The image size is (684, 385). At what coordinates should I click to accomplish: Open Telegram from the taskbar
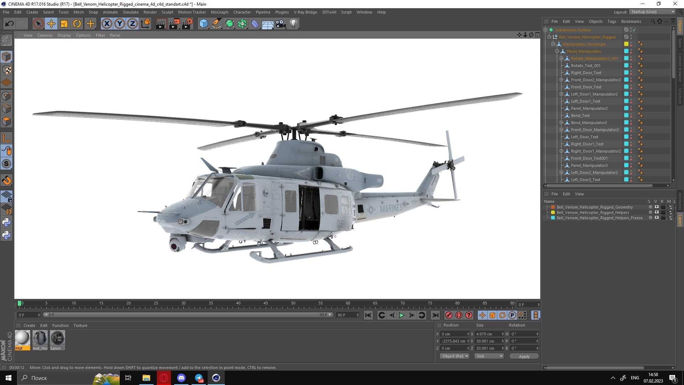point(199,378)
